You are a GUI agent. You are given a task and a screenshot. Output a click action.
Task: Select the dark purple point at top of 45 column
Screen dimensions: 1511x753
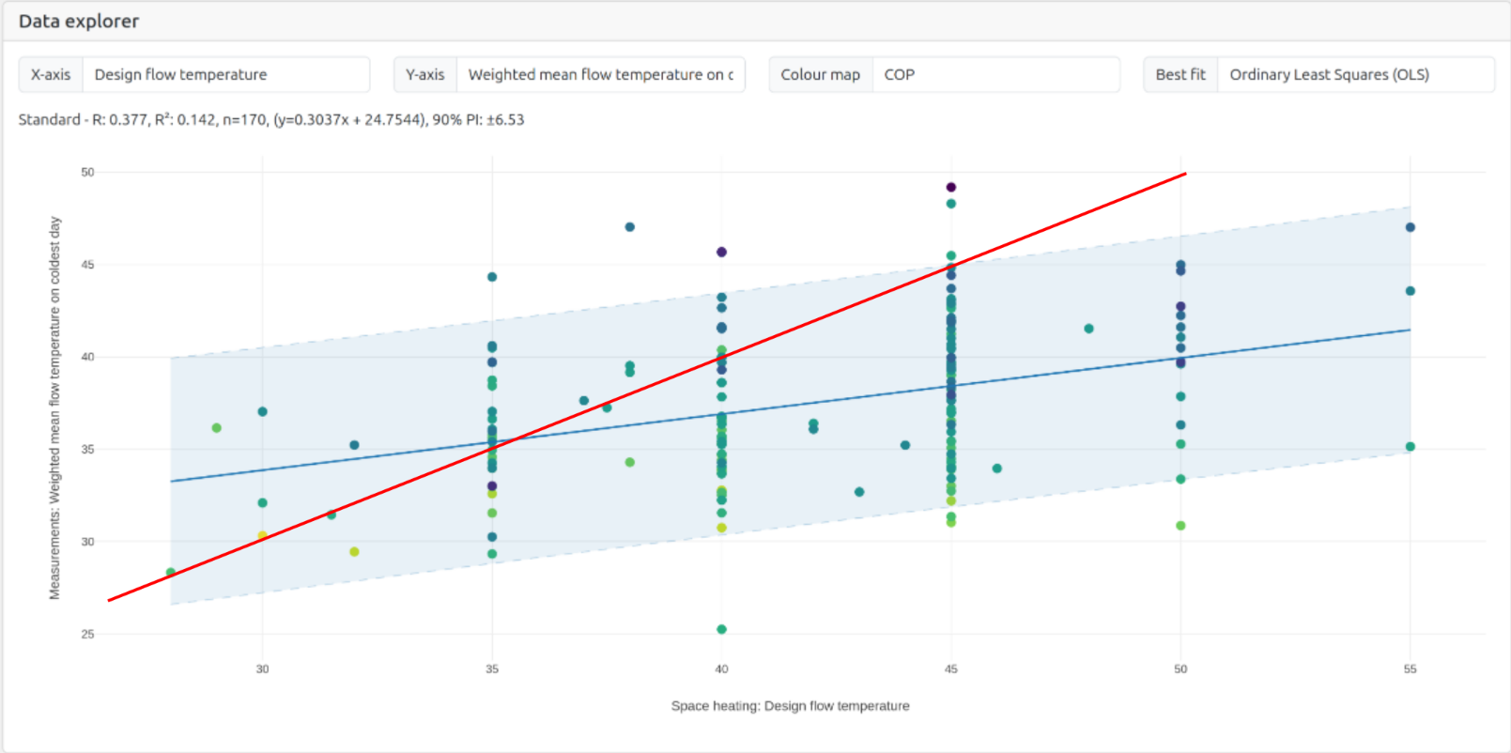(x=950, y=188)
